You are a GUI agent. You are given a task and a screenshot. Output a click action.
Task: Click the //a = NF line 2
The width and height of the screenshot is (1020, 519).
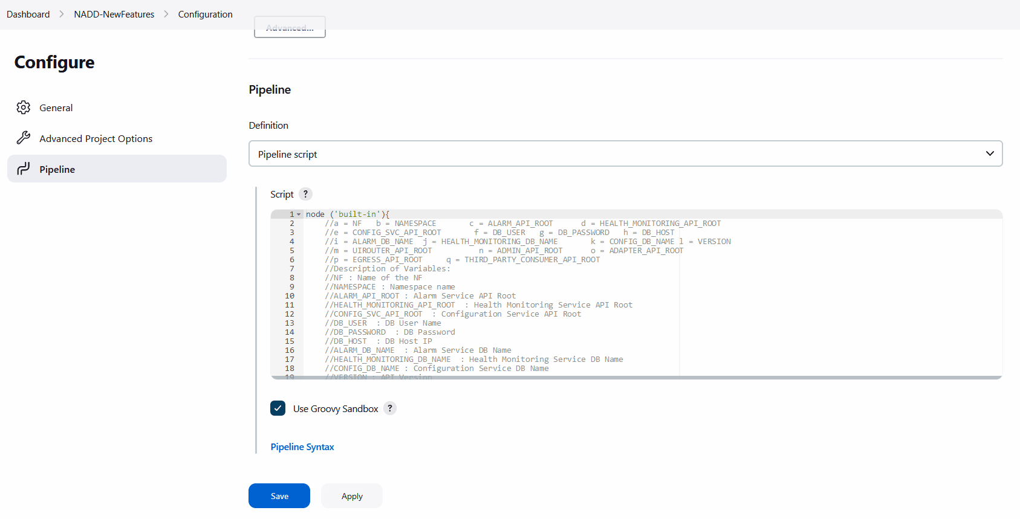[x=523, y=224]
